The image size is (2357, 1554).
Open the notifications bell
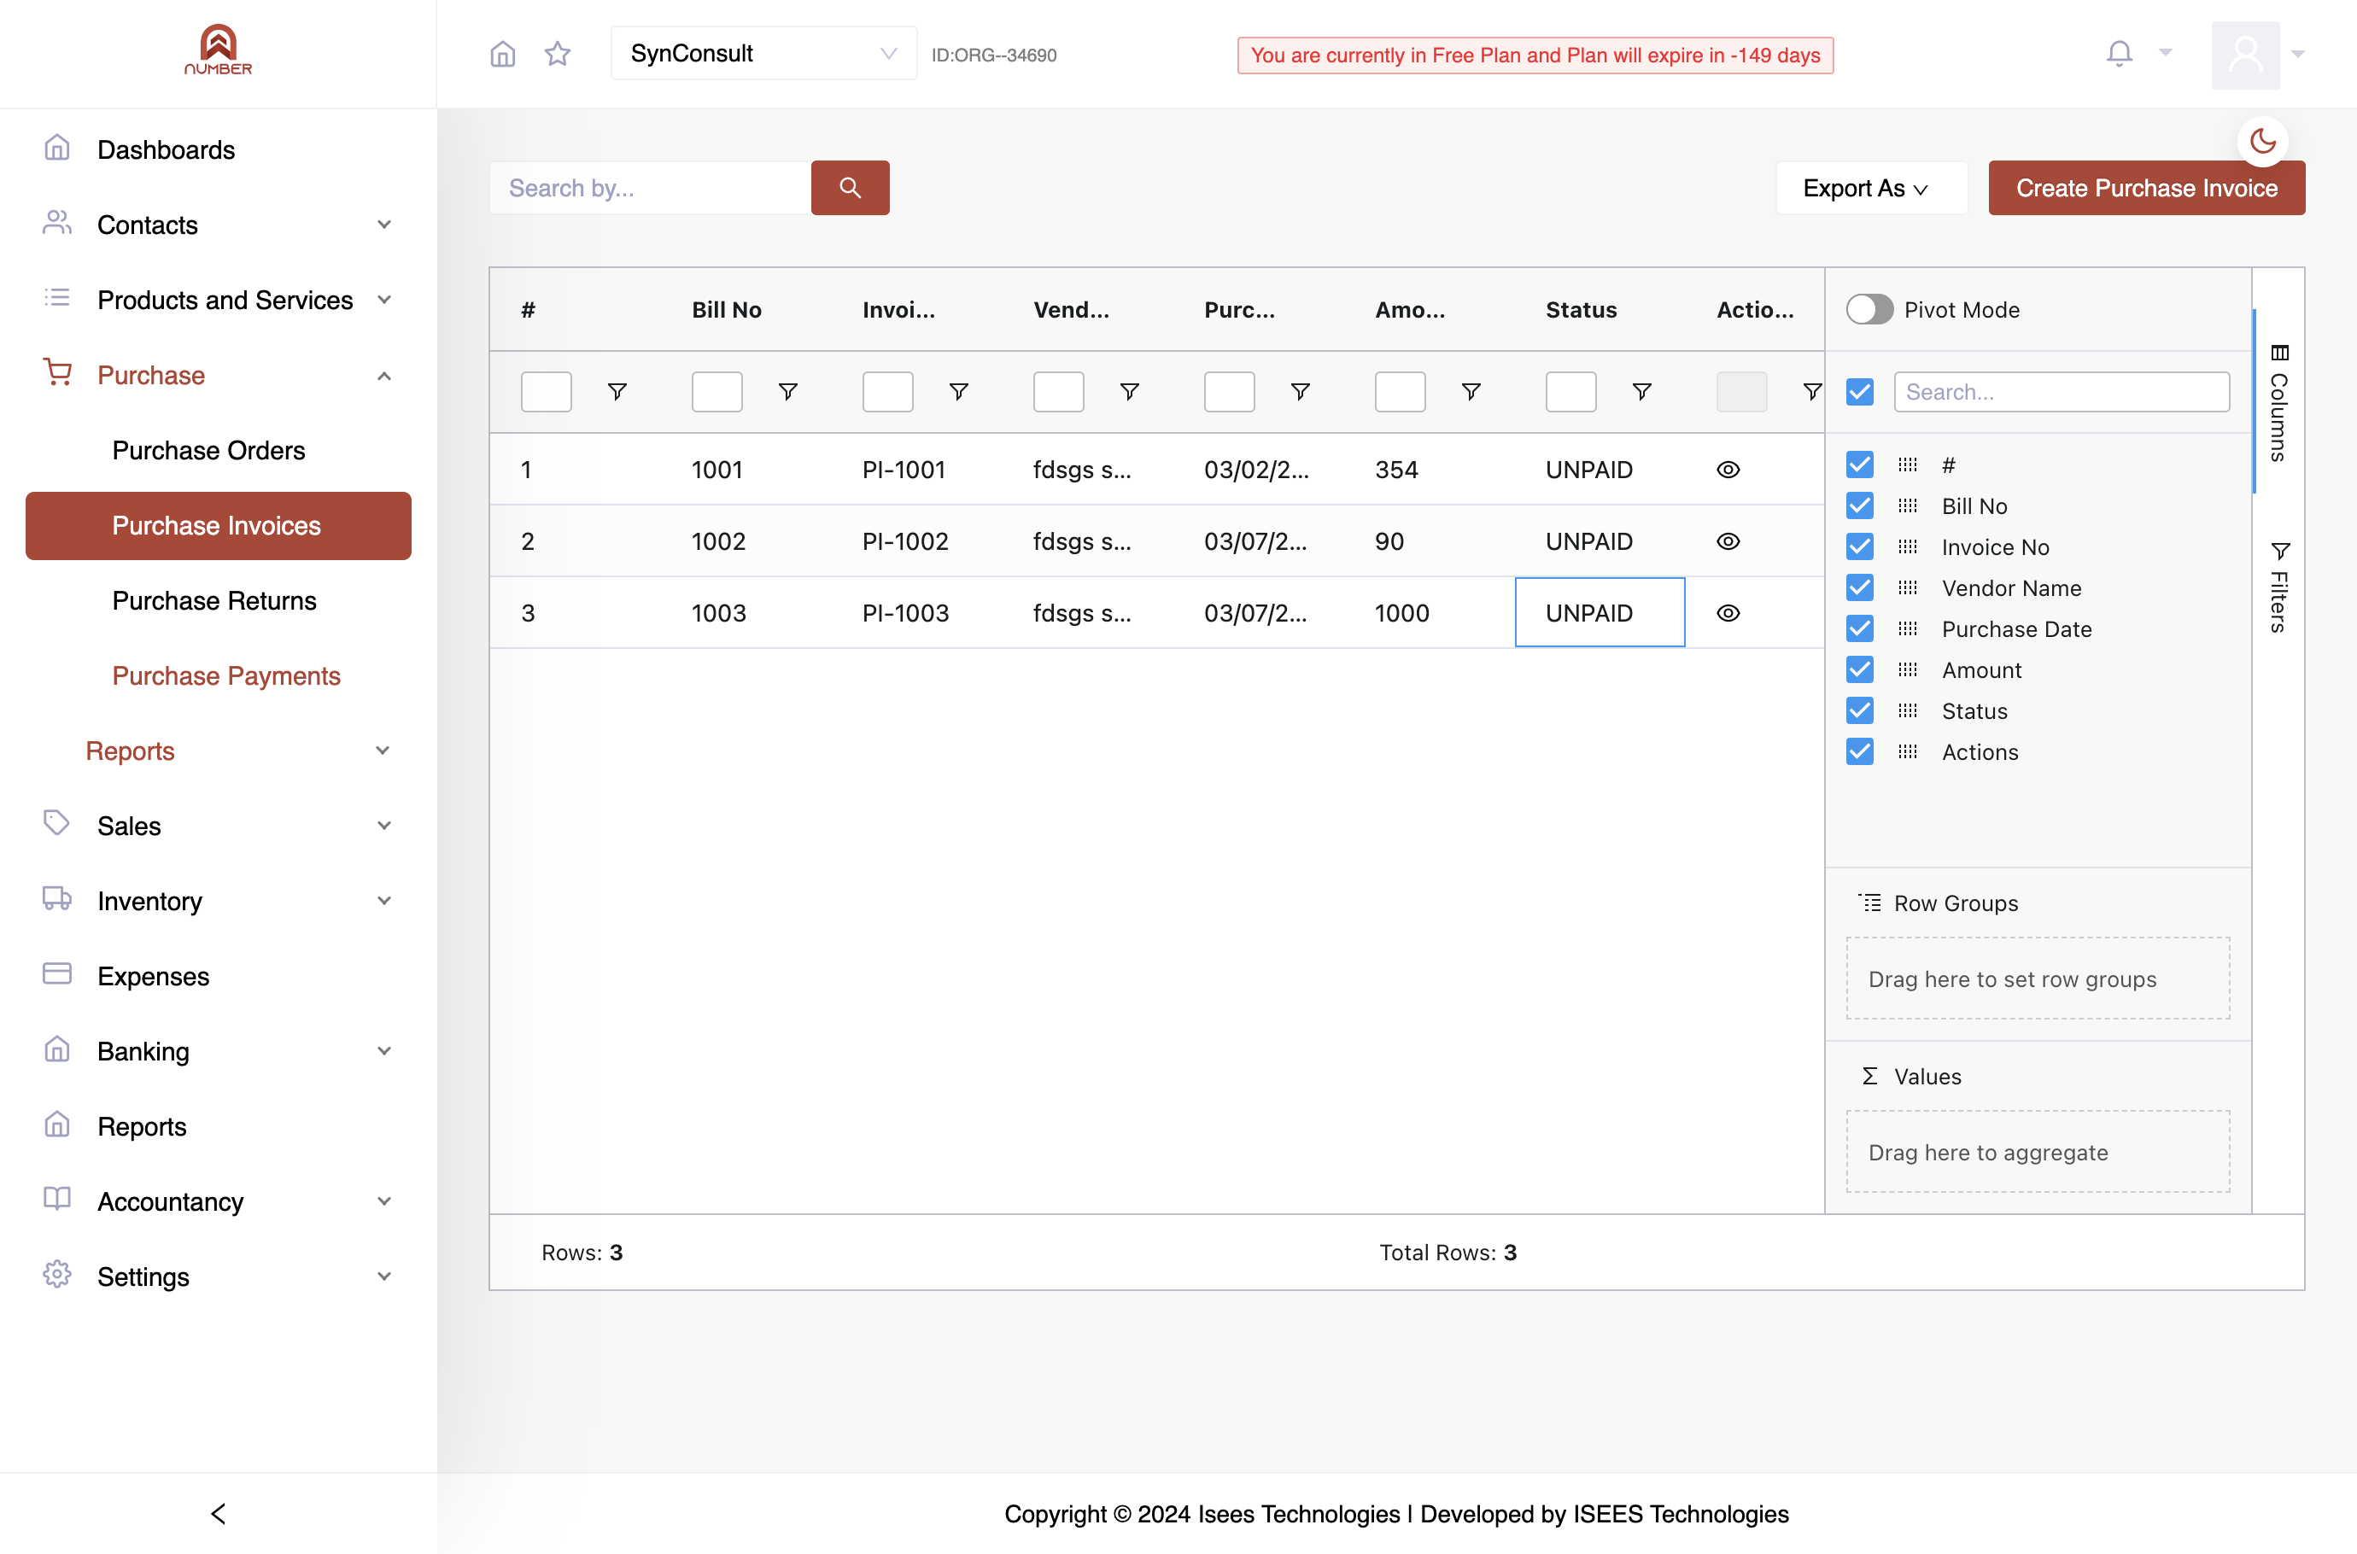click(x=2119, y=54)
